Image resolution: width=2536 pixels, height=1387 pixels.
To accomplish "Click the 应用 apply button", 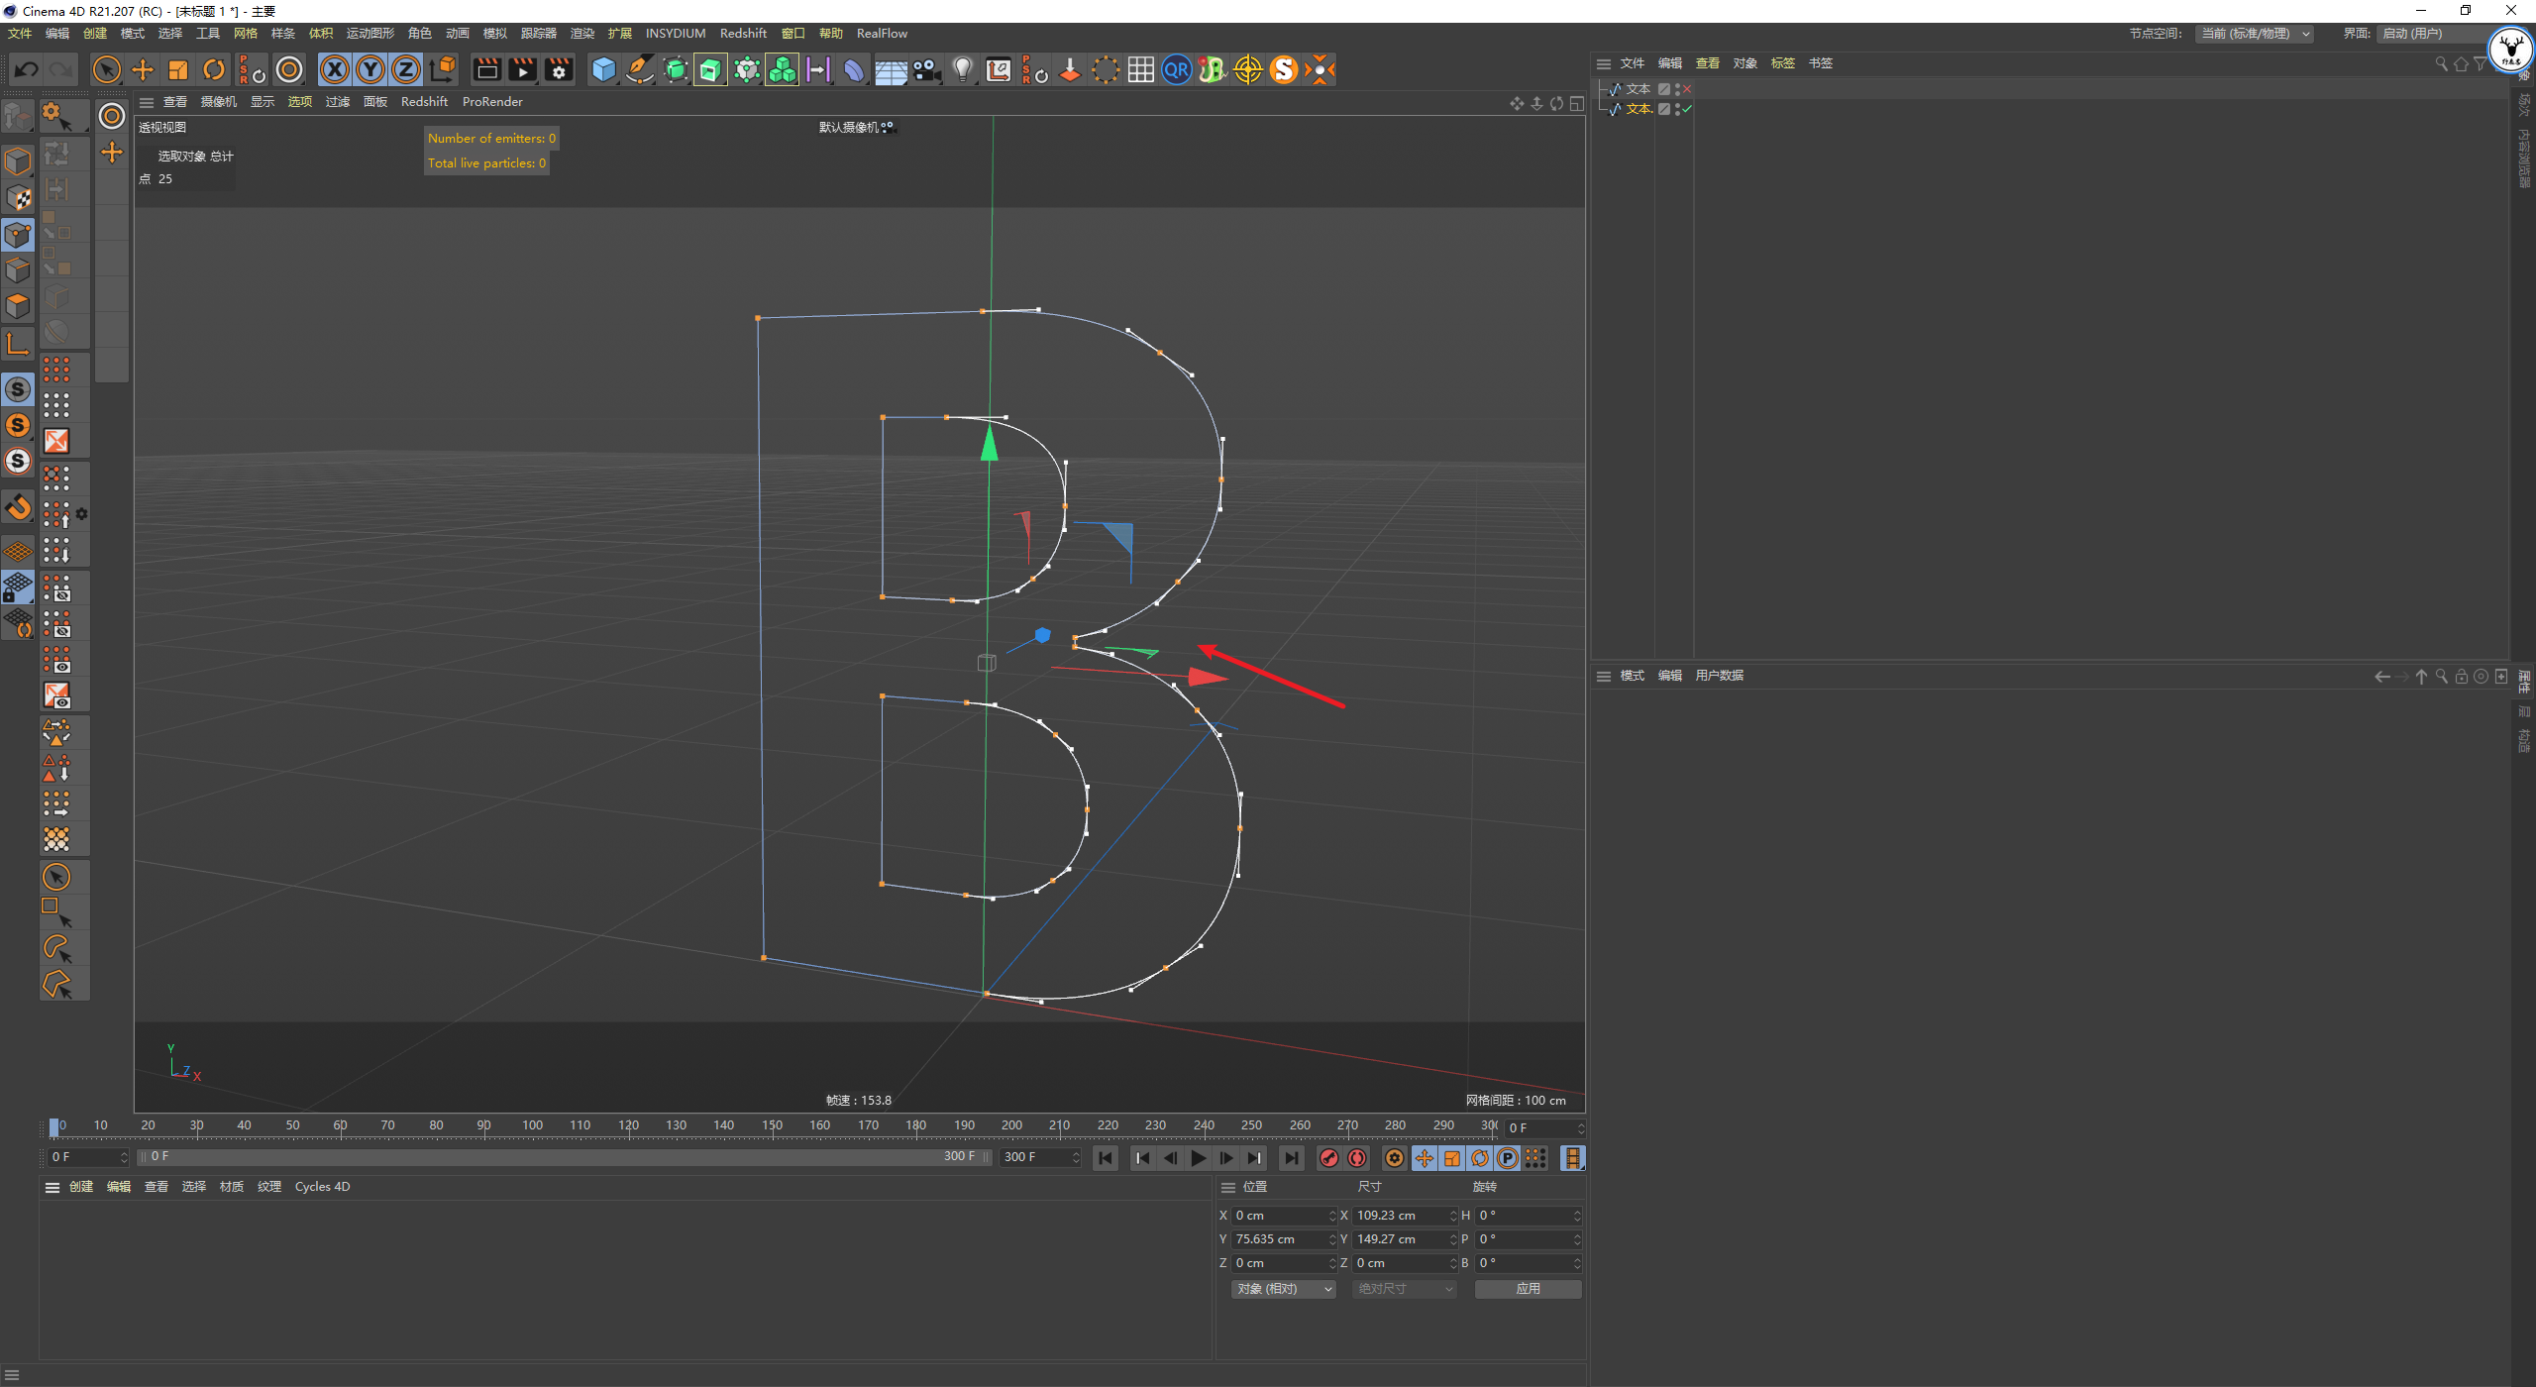I will 1528,1289.
